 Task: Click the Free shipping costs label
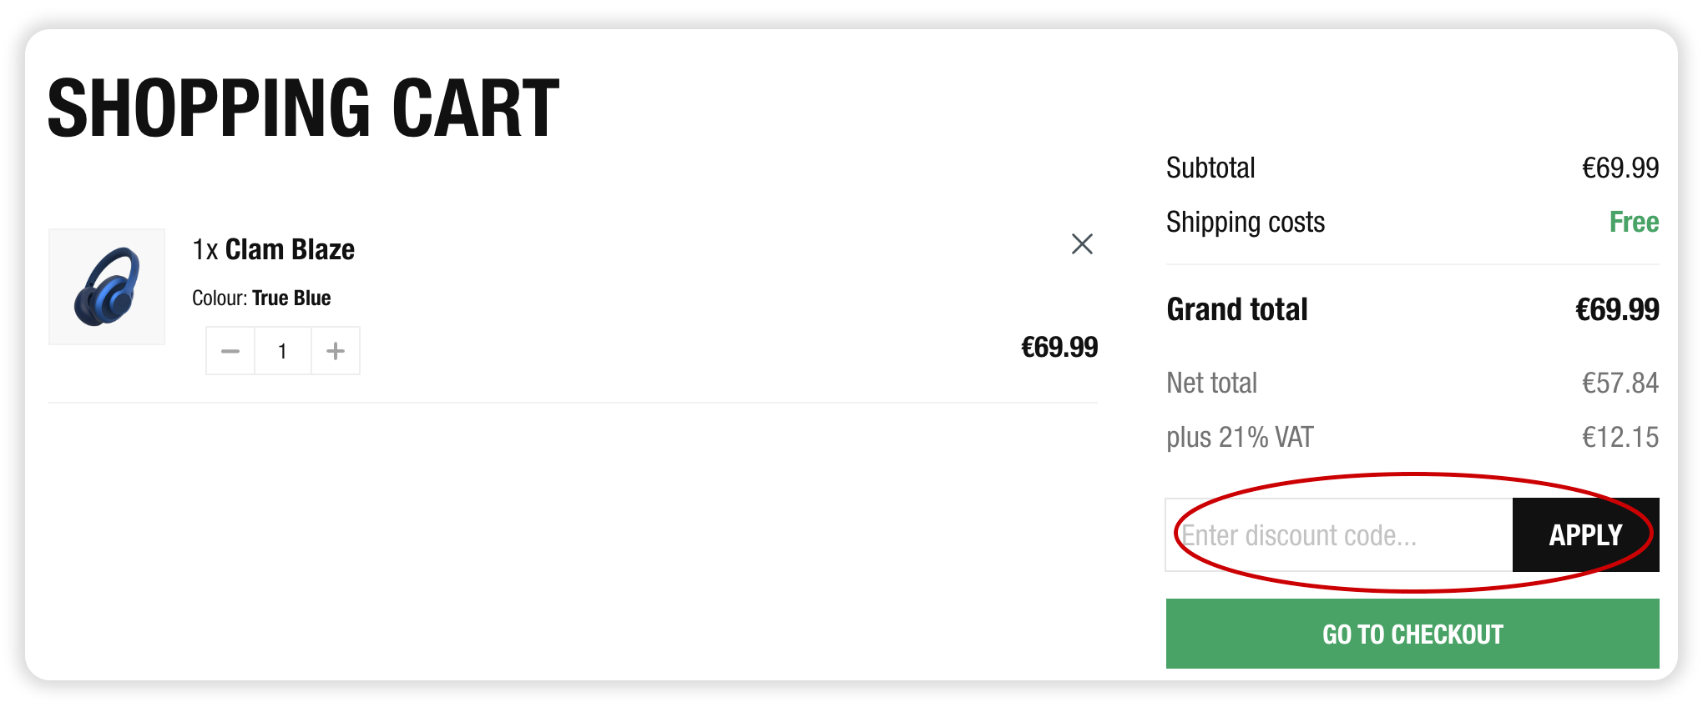click(x=1632, y=222)
